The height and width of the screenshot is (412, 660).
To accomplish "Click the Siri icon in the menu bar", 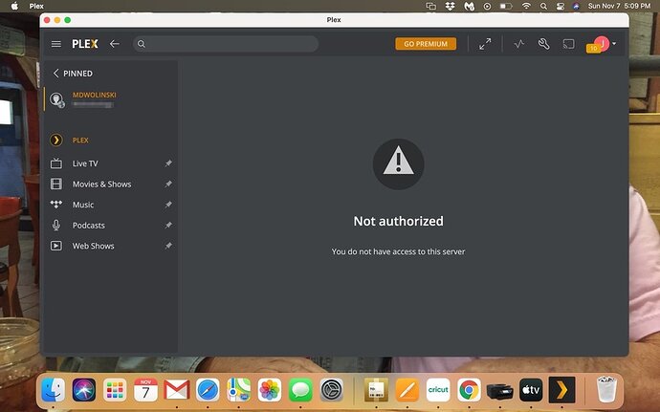I will click(x=576, y=6).
